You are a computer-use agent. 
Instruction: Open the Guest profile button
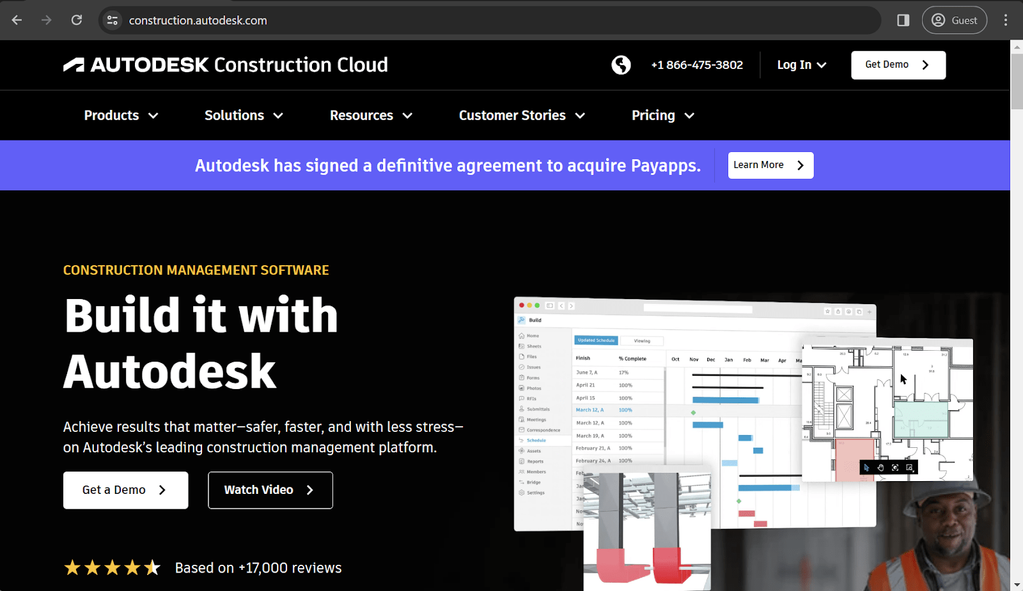pos(954,20)
